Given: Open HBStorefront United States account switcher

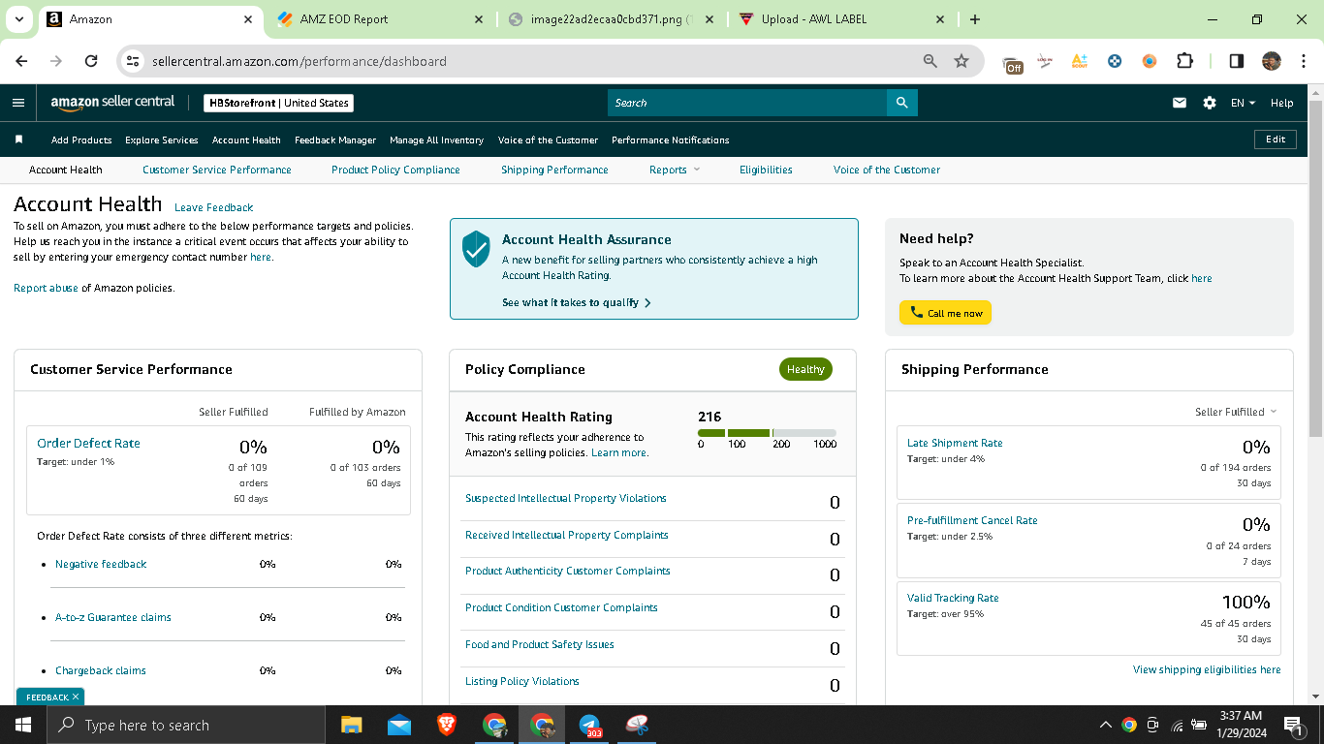Looking at the screenshot, I should point(279,103).
